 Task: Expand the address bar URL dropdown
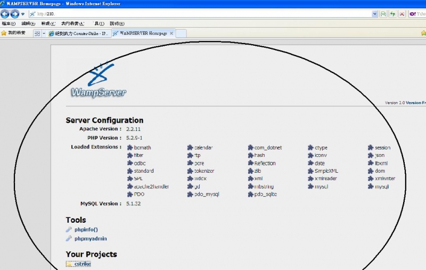coord(374,14)
